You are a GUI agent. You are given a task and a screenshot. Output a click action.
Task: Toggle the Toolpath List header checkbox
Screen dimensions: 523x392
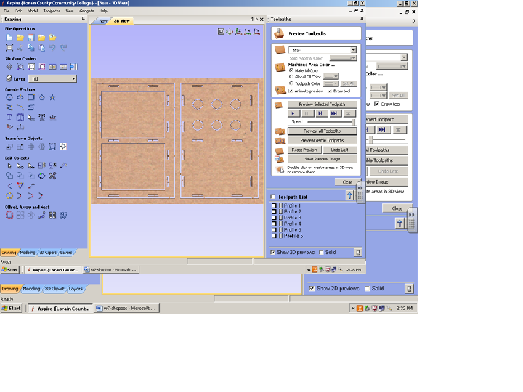[273, 197]
